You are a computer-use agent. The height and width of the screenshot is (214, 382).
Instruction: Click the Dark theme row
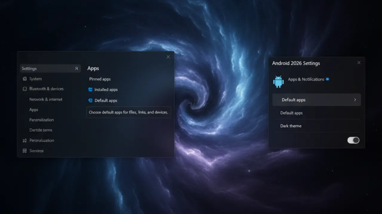coord(317,126)
